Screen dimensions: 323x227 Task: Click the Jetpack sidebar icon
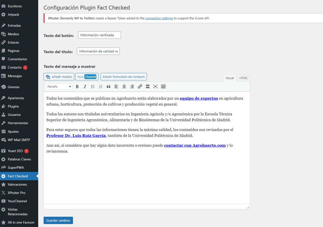[3, 15]
